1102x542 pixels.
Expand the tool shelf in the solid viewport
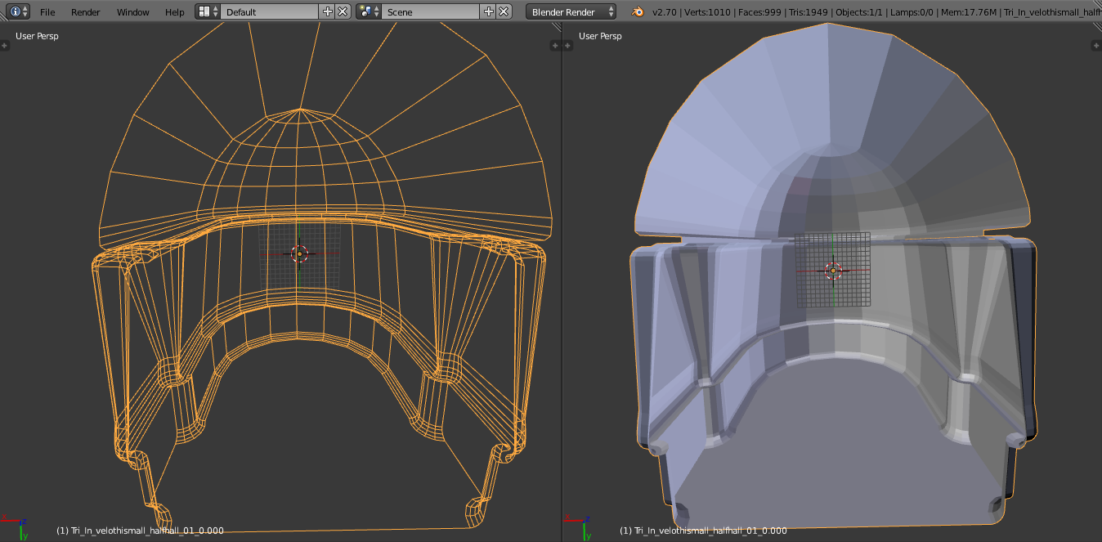[x=568, y=46]
